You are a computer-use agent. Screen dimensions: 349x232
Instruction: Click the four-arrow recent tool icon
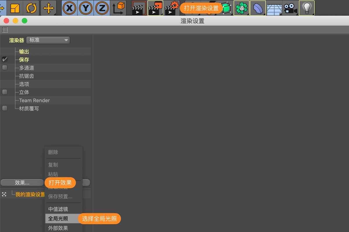(49, 8)
